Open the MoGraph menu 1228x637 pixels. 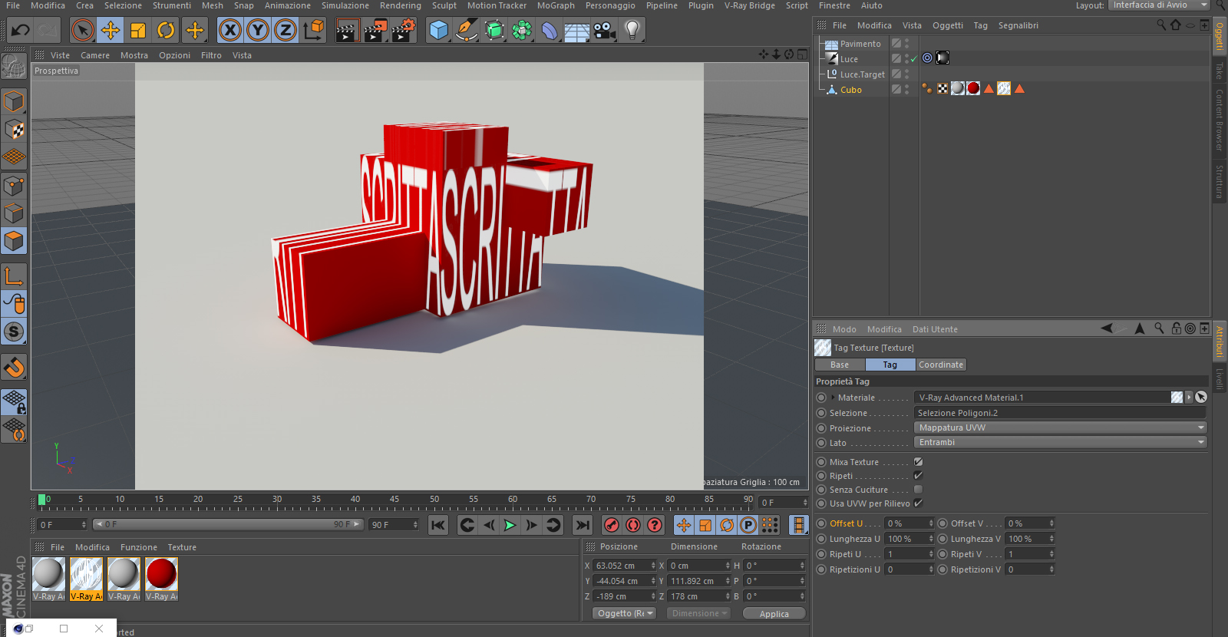pyautogui.click(x=556, y=5)
